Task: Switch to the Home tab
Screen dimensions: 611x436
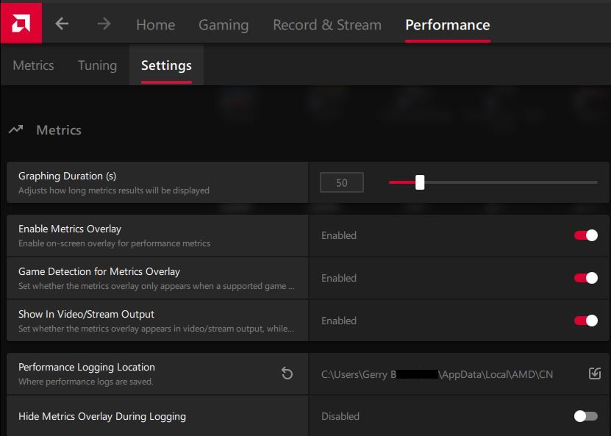Action: (x=154, y=24)
